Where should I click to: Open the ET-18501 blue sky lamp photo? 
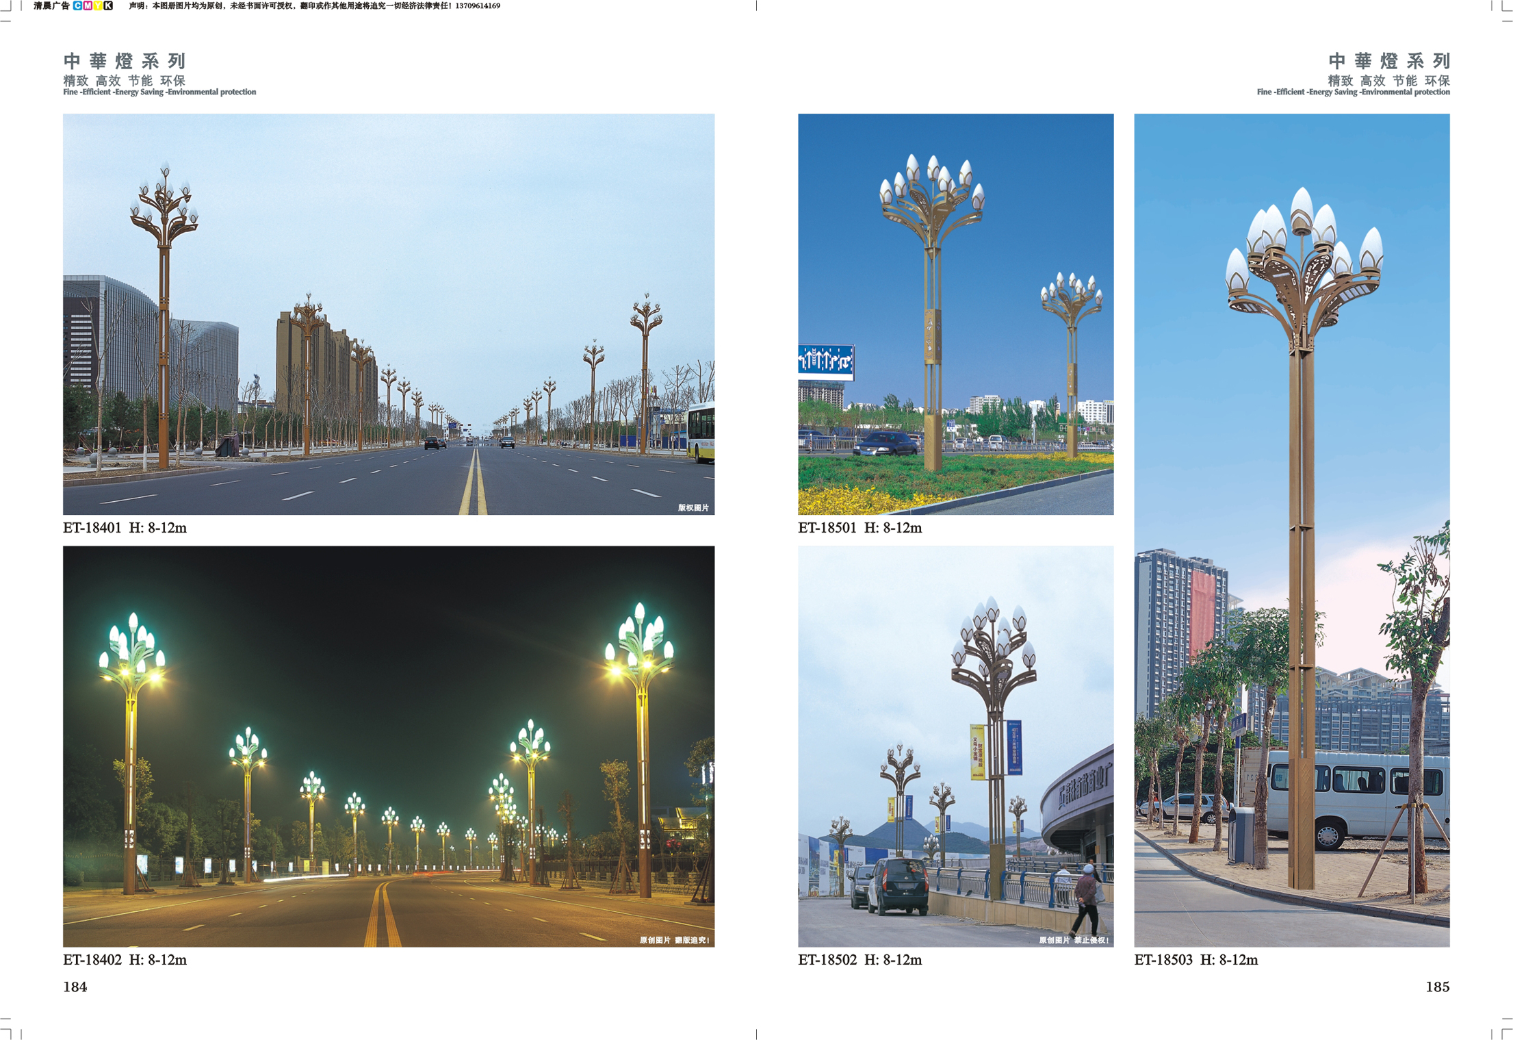[x=955, y=314]
